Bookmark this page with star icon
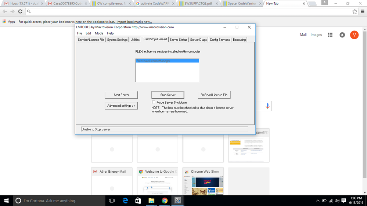The image size is (367, 206). point(355,11)
